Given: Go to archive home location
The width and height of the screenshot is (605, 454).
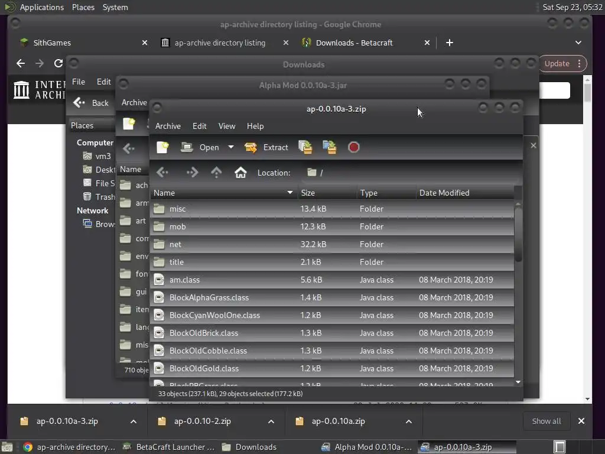Looking at the screenshot, I should coord(240,172).
